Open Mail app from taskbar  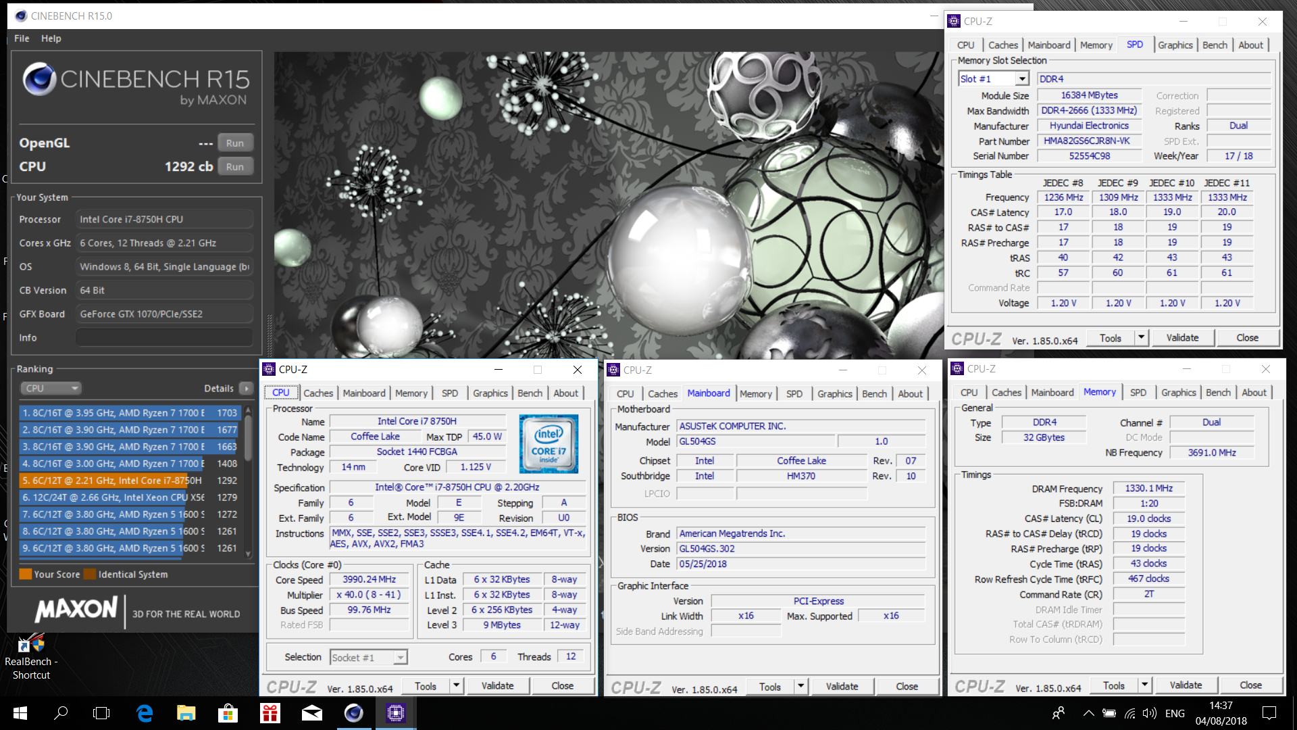311,713
